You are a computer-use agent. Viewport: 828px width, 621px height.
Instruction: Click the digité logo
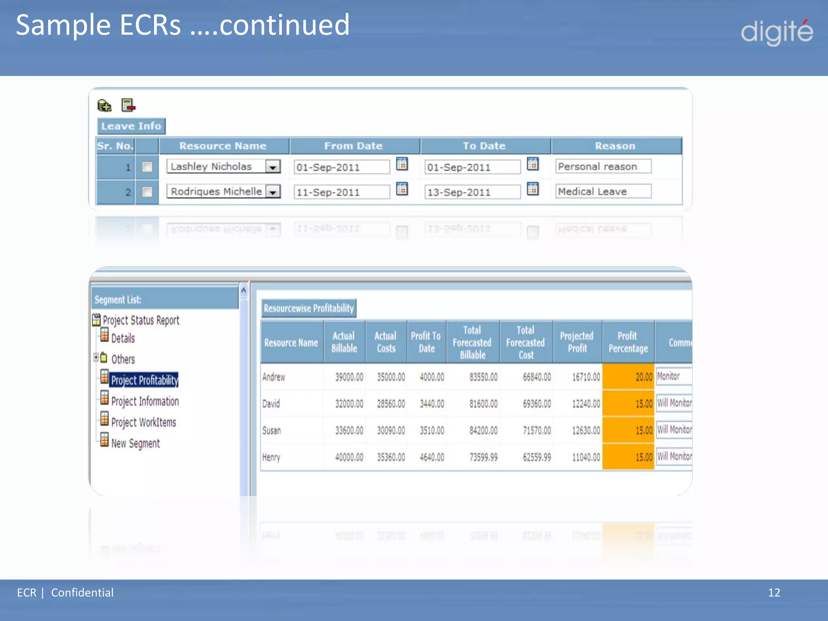pyautogui.click(x=777, y=32)
